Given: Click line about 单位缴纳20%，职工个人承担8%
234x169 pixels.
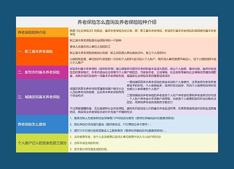Looking at the screenshot, I should (x=118, y=53).
